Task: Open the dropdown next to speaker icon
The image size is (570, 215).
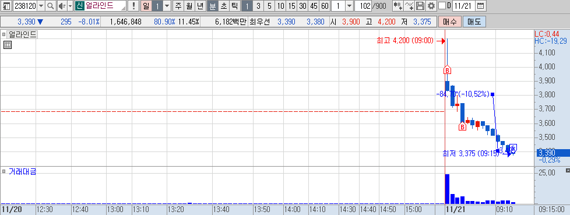Action: click(x=70, y=6)
